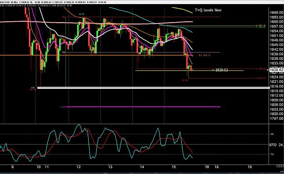Image resolution: width=284 pixels, height=174 pixels.
Task: Click date 19 on the time axis
Action: [250, 167]
